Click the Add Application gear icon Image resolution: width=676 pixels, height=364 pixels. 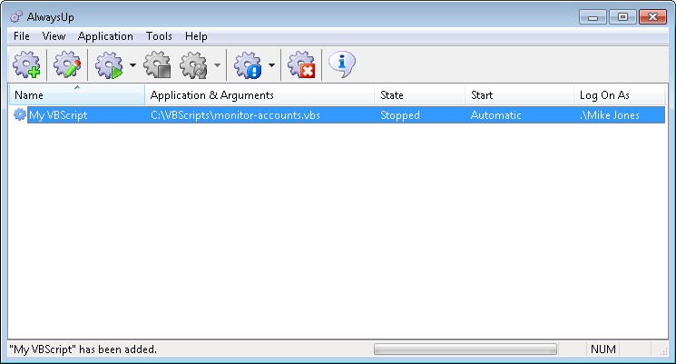[26, 65]
